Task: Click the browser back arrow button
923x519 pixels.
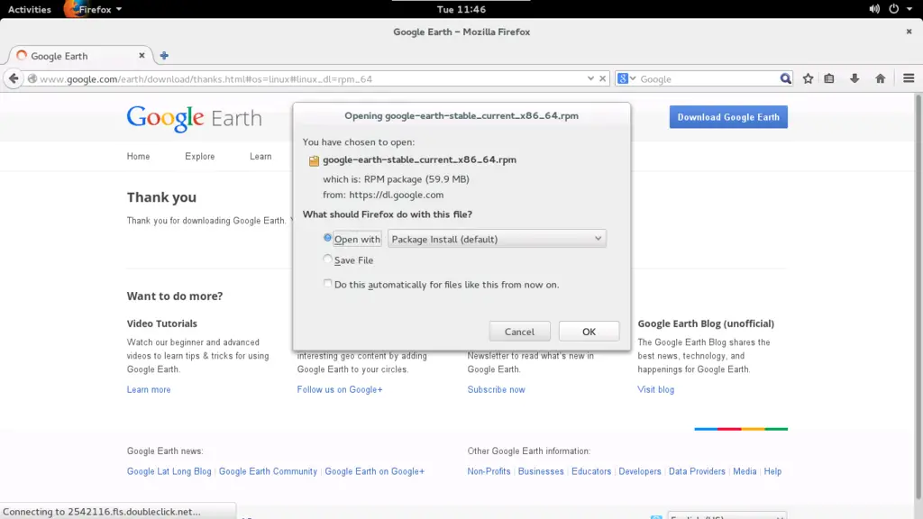Action: (x=14, y=79)
